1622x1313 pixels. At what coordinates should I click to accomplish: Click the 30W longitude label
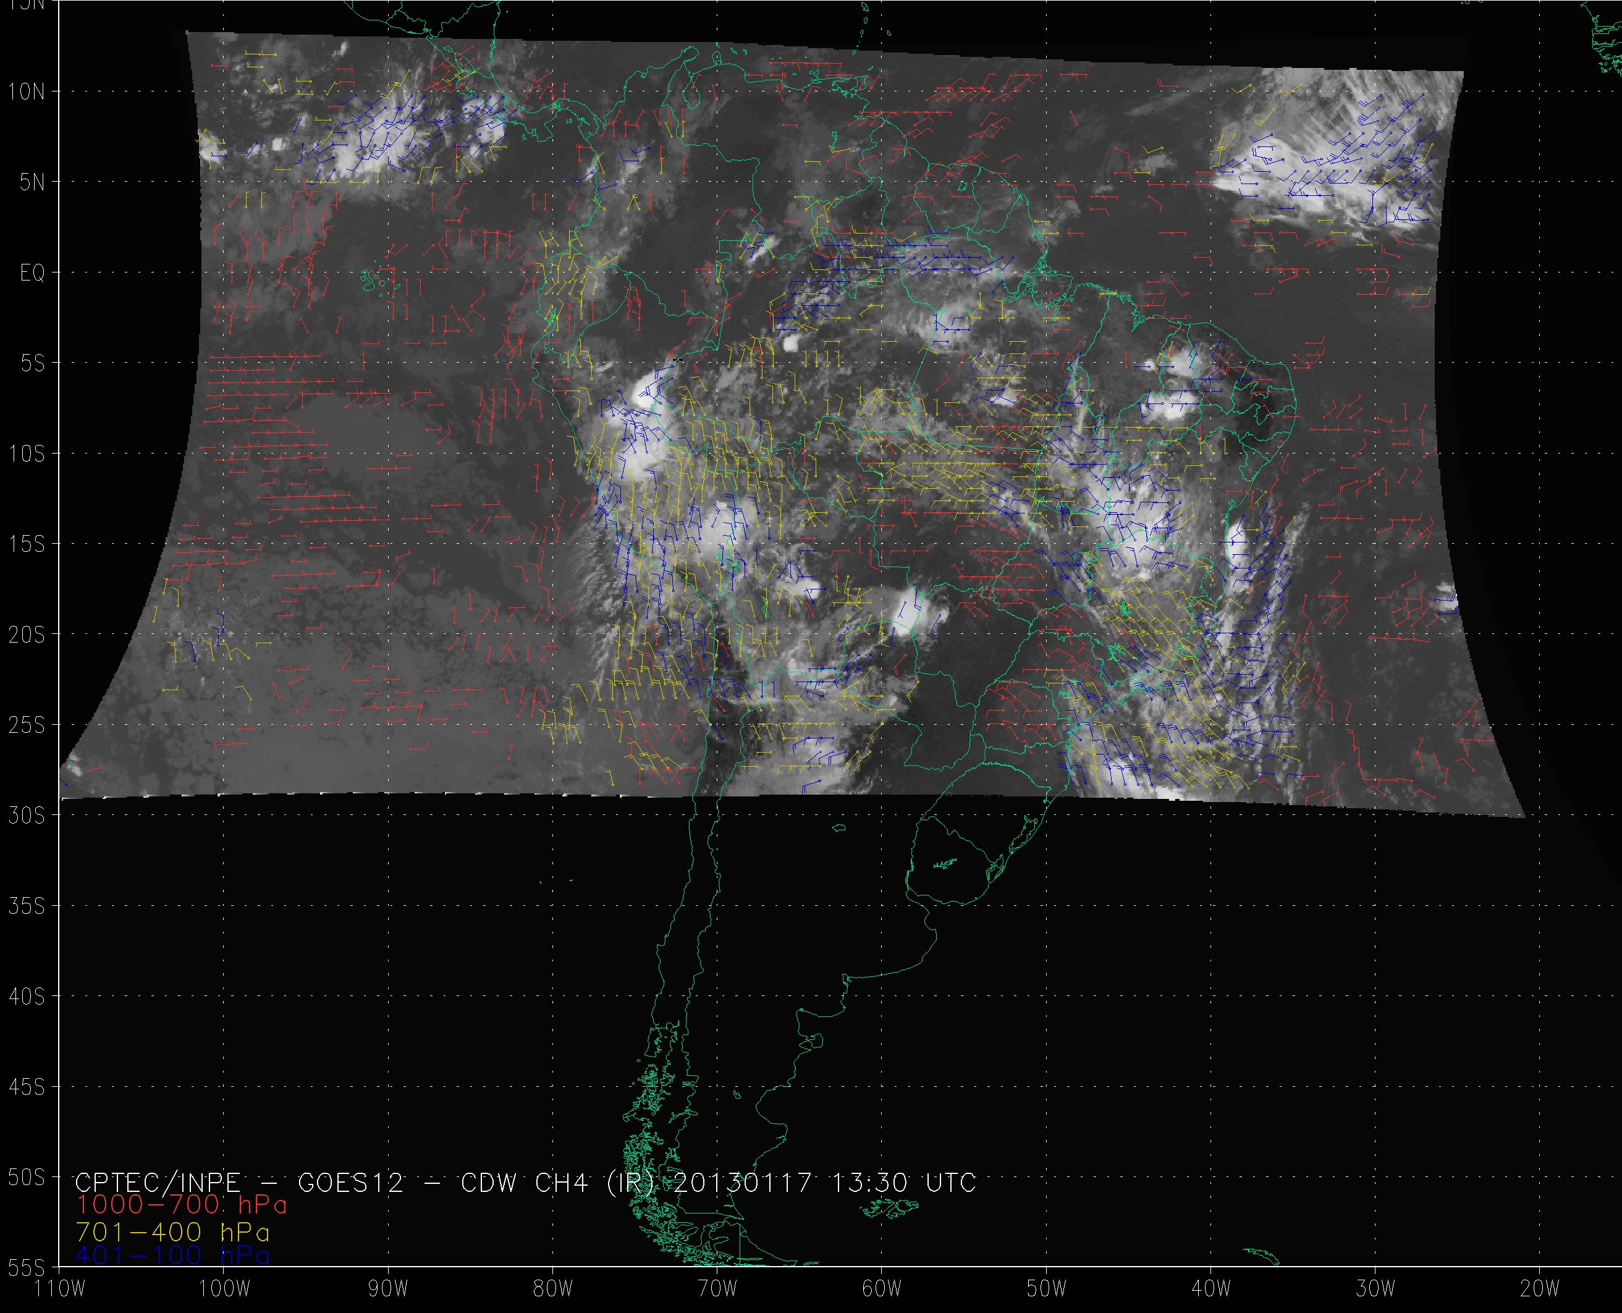(x=1375, y=1290)
